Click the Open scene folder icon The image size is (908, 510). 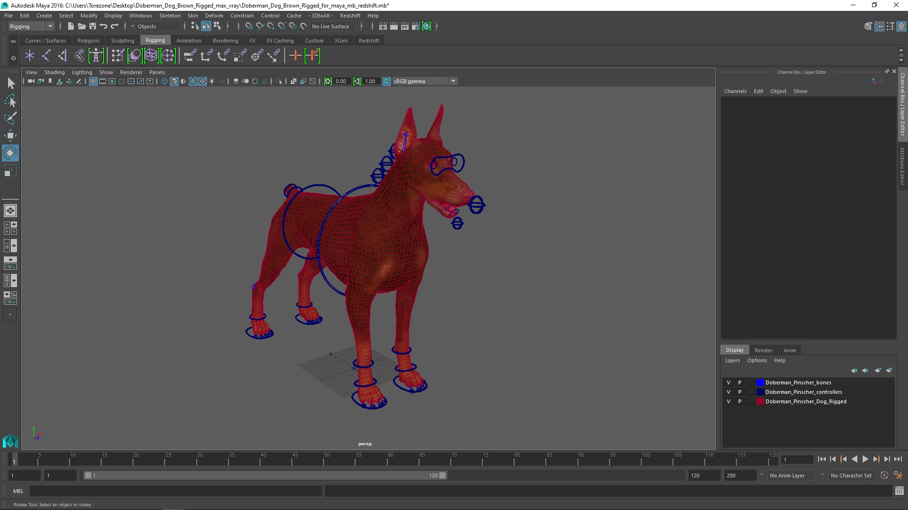[x=81, y=26]
